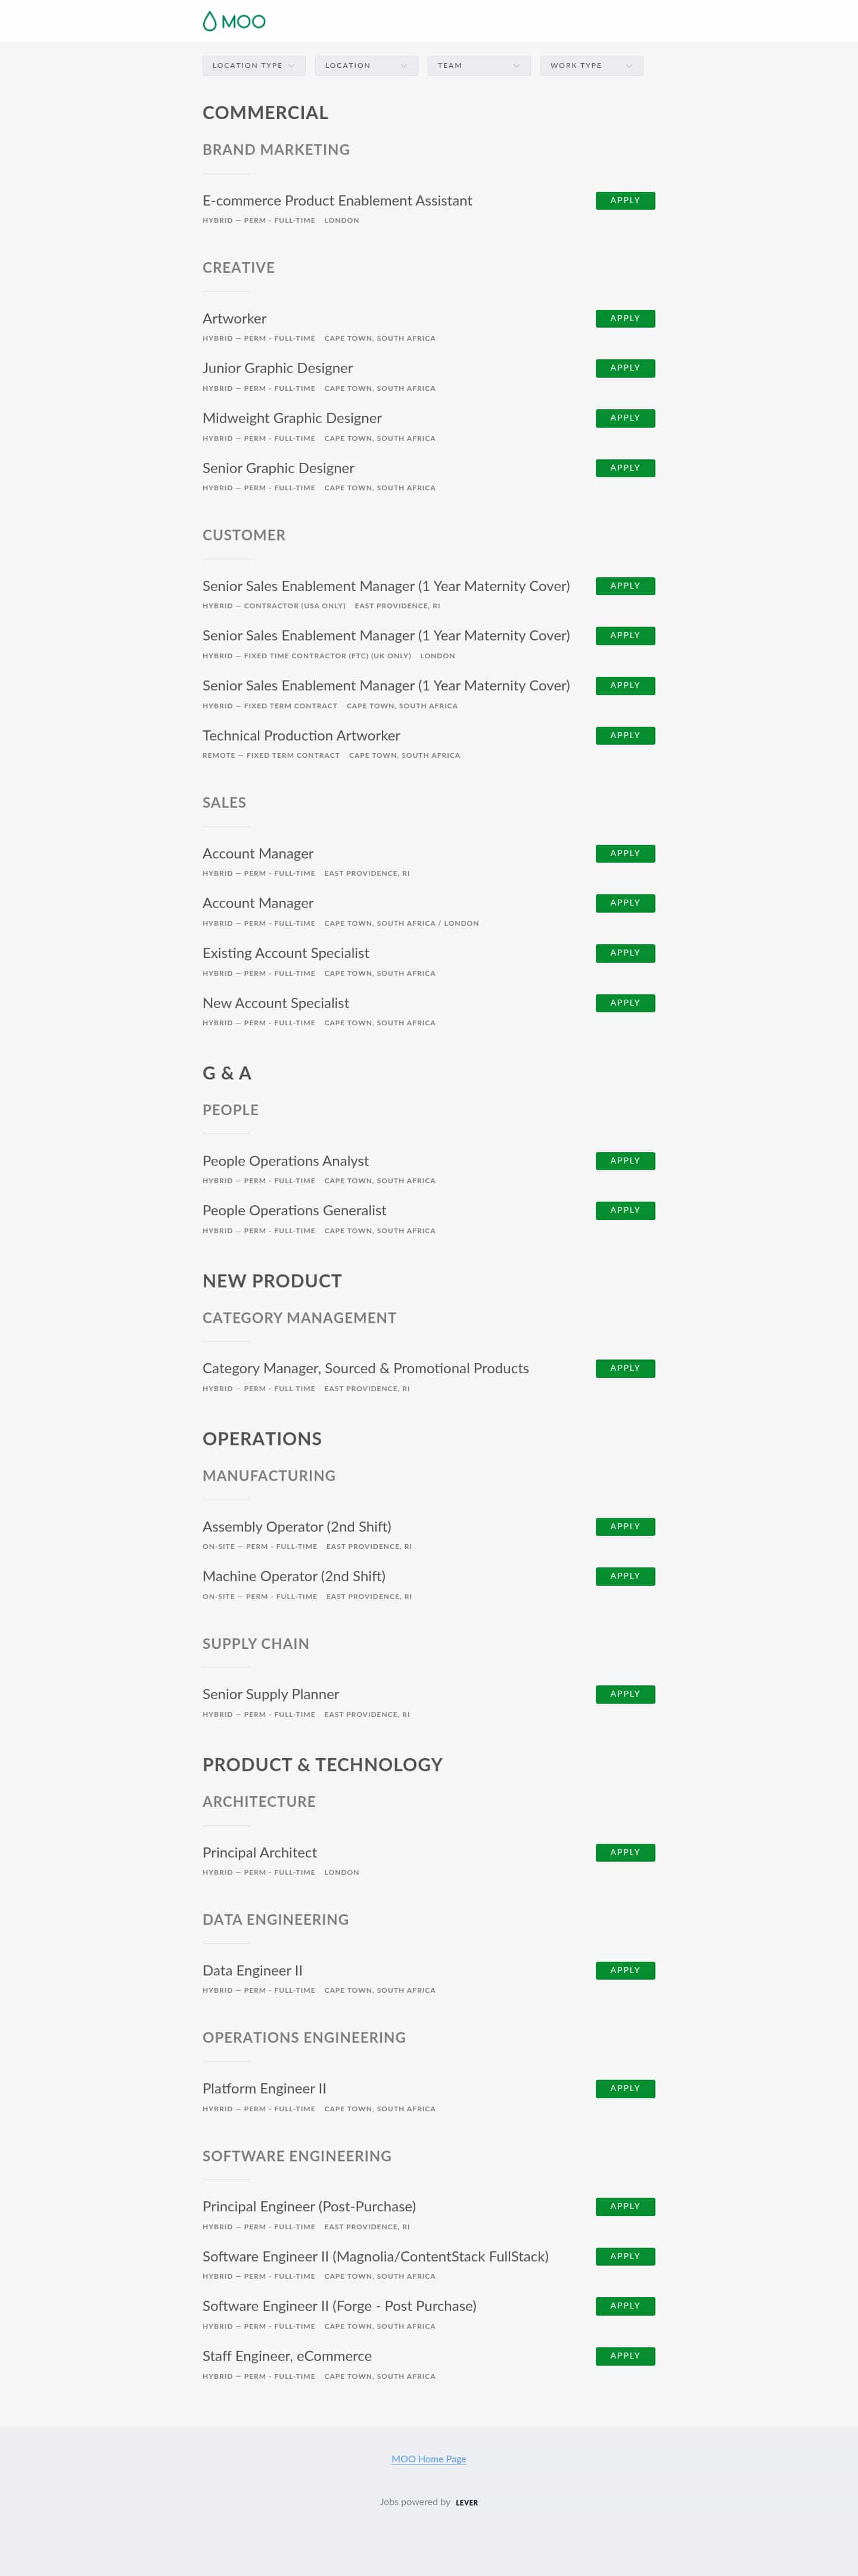Screen dimensions: 858x2576
Task: Apply for Junior Graphic Designer role
Action: coord(625,367)
